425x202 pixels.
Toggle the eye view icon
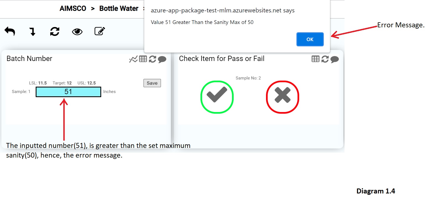click(77, 32)
